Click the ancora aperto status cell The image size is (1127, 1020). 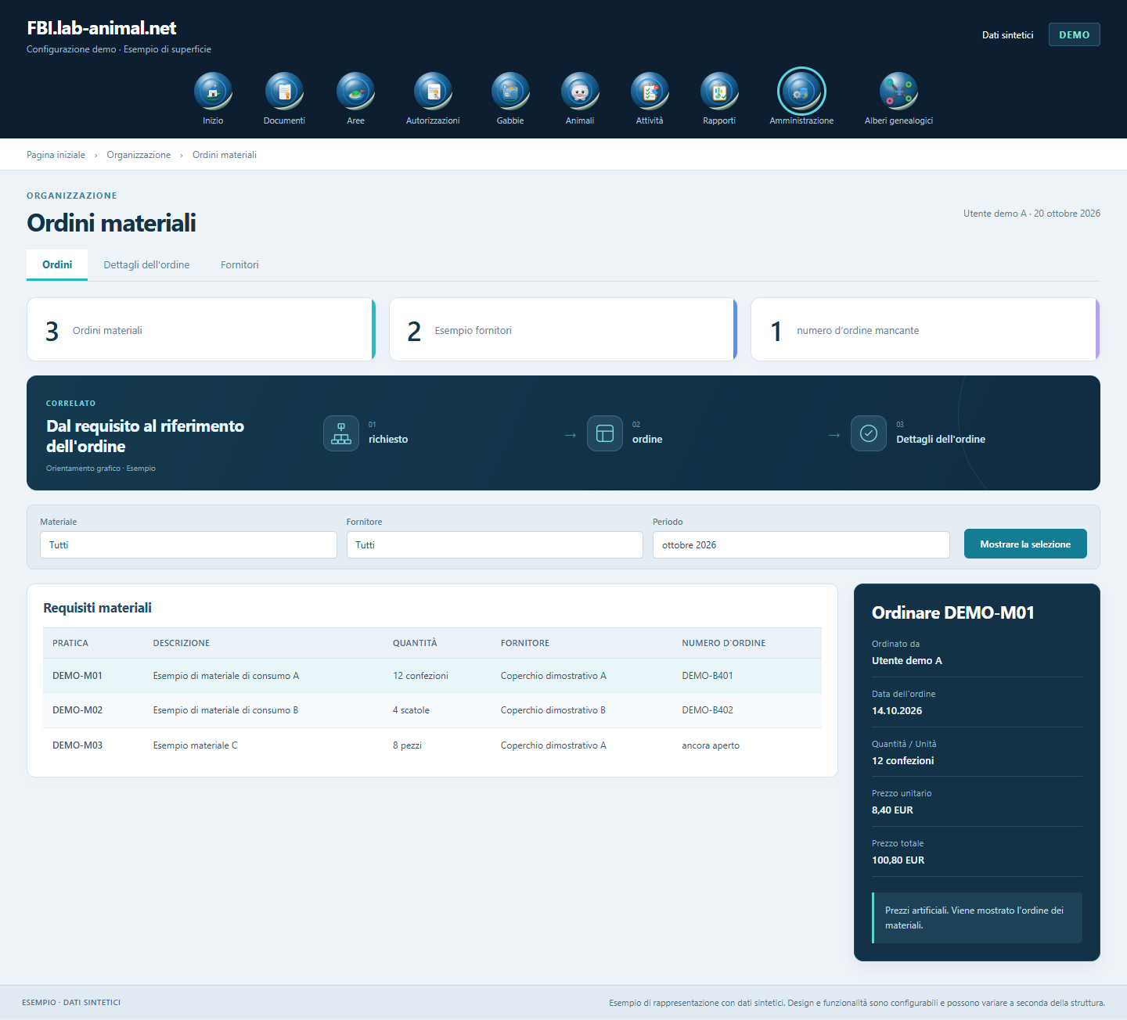(711, 745)
